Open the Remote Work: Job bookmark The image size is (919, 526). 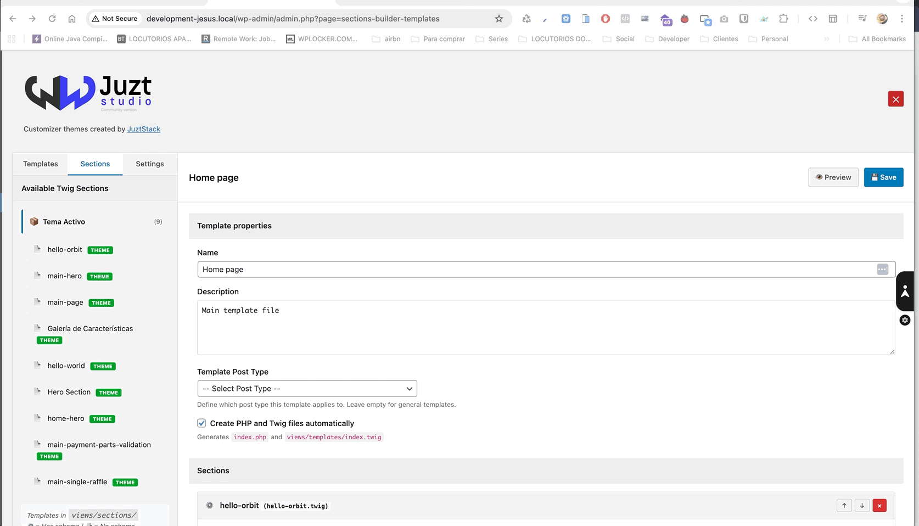point(239,39)
